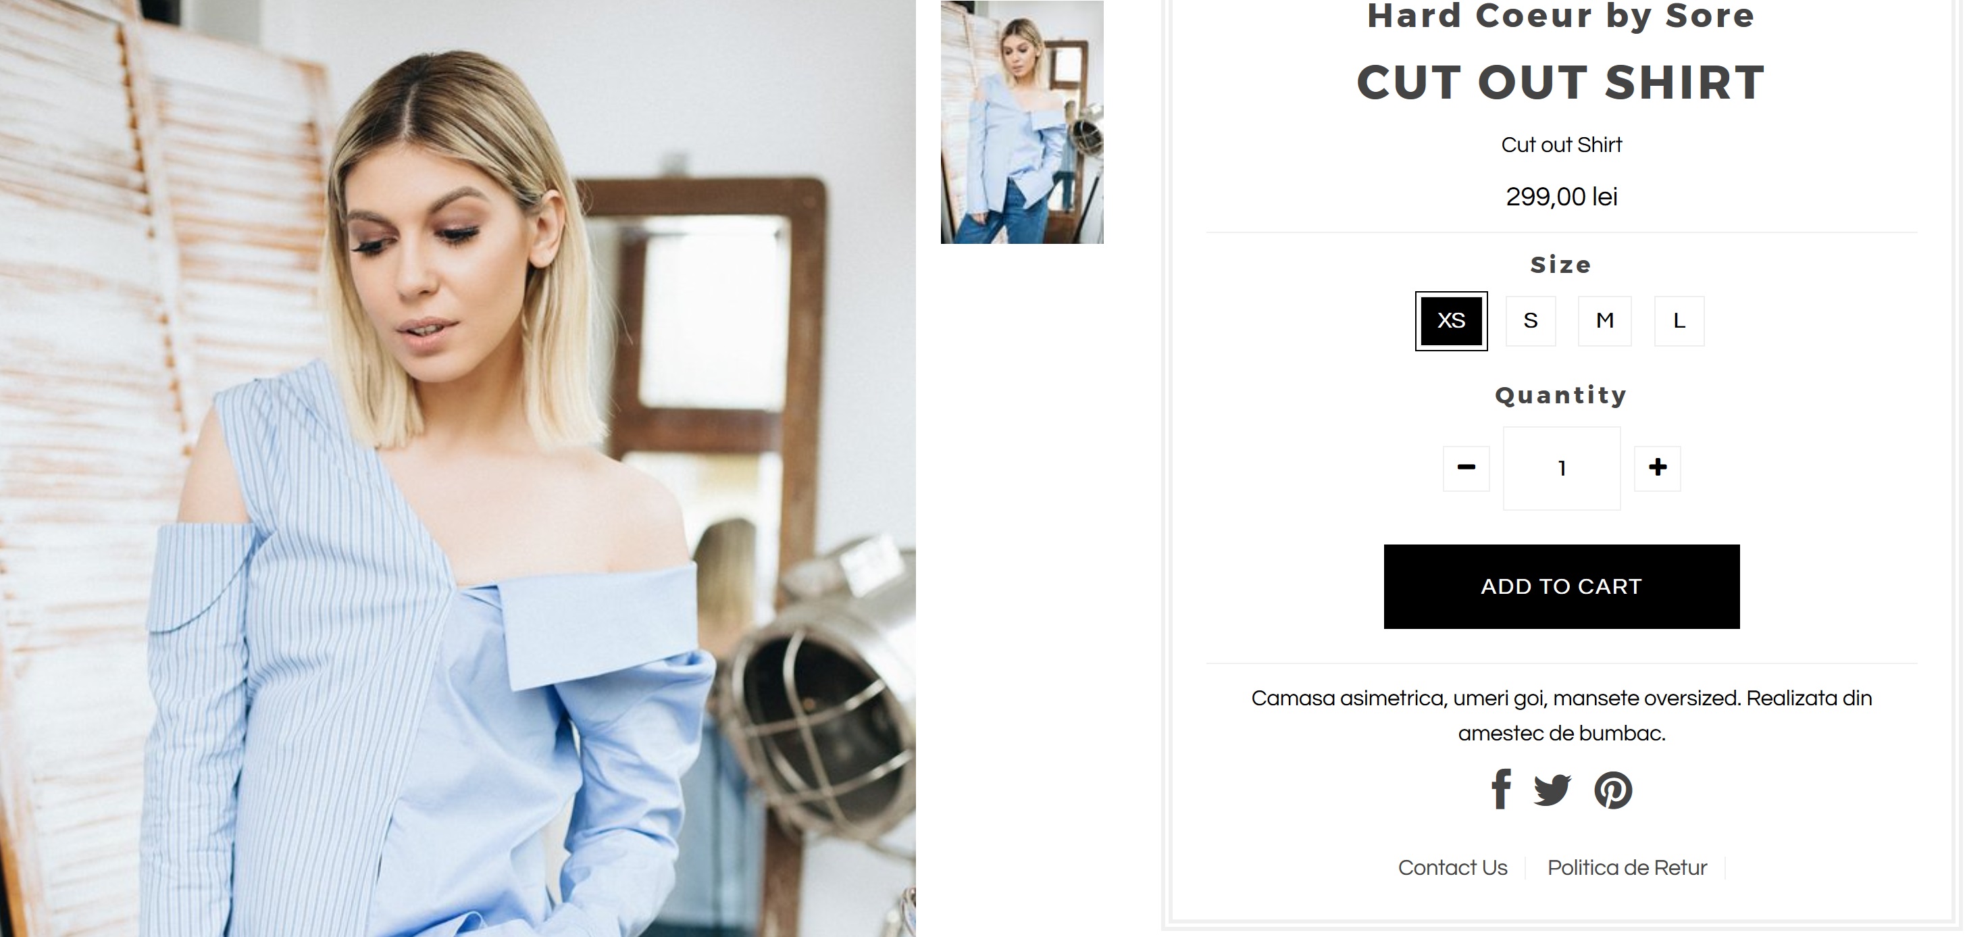This screenshot has width=1965, height=937.
Task: Go to Hard Coeur by Sore brand
Action: point(1562,16)
